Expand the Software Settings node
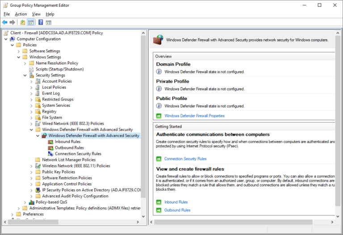Screen dimensions: 343x235 (19, 51)
